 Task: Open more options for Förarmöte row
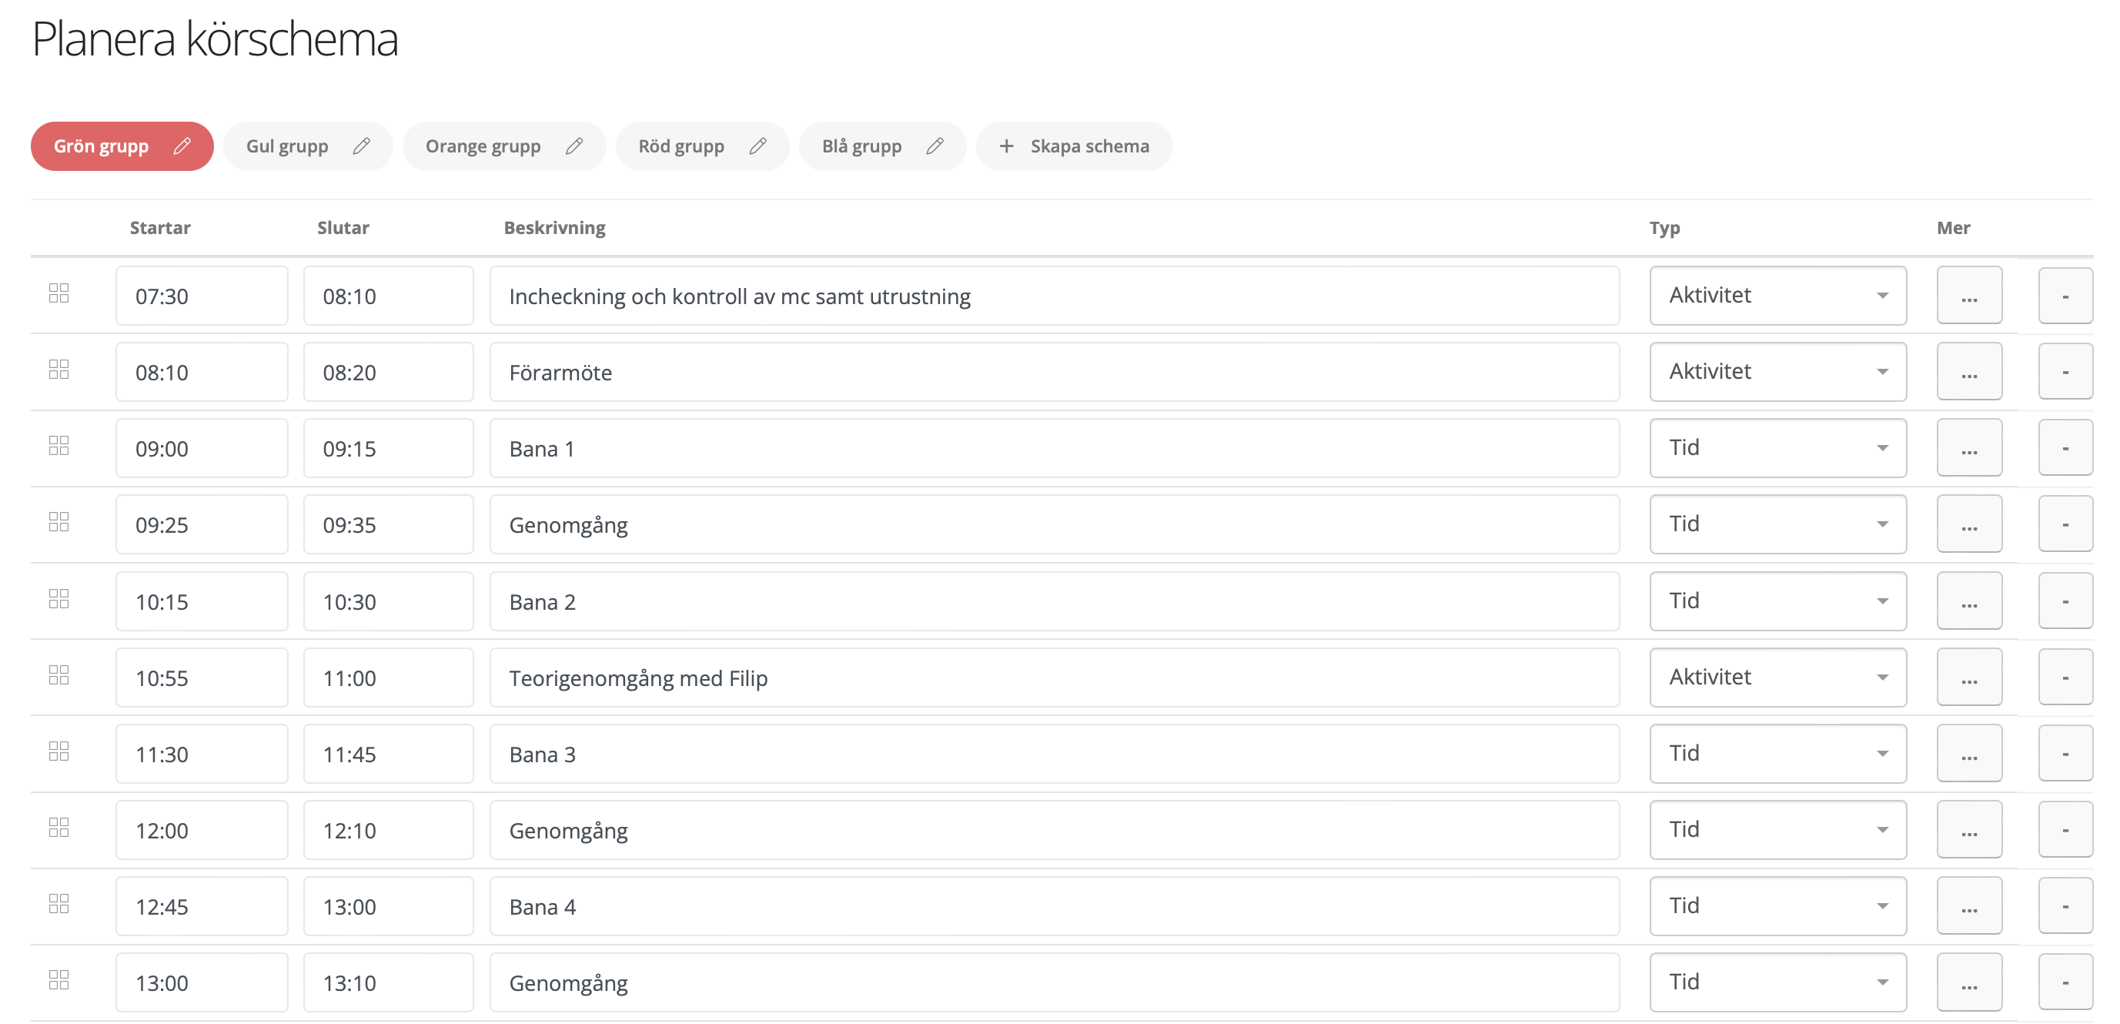click(x=1968, y=372)
